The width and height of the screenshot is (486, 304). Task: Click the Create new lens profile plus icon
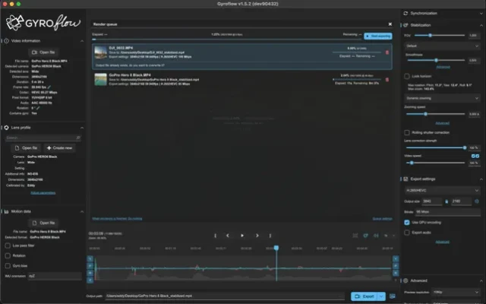(x=50, y=147)
